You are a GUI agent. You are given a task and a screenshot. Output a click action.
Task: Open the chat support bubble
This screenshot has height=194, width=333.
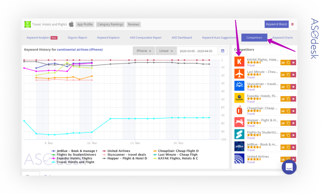point(289,167)
